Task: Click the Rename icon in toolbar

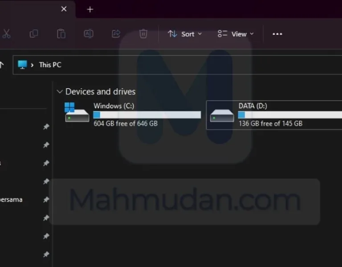Action: coord(89,34)
